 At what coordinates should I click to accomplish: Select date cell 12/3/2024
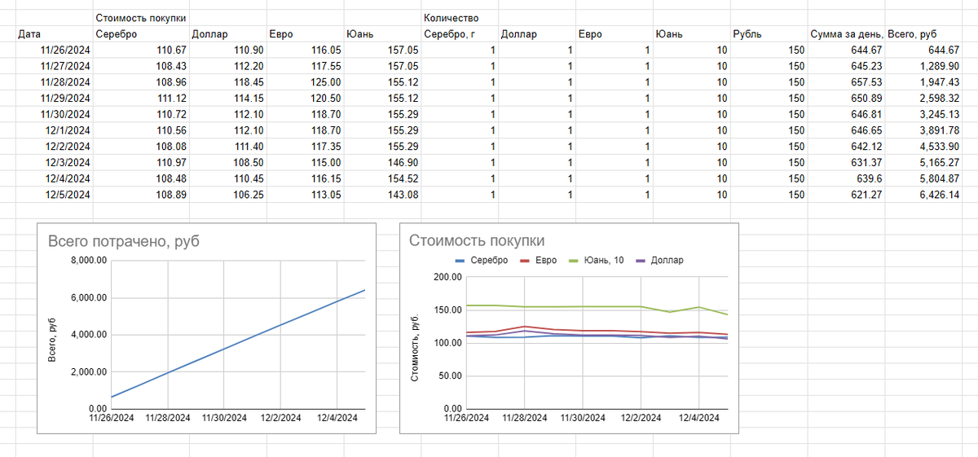55,163
